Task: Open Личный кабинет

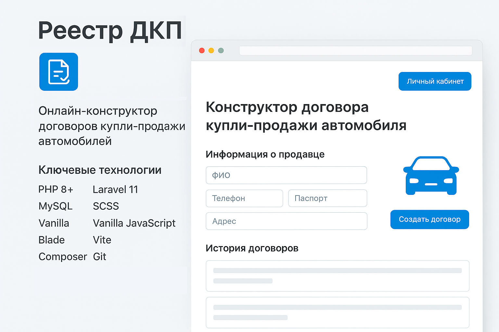Action: 435,81
